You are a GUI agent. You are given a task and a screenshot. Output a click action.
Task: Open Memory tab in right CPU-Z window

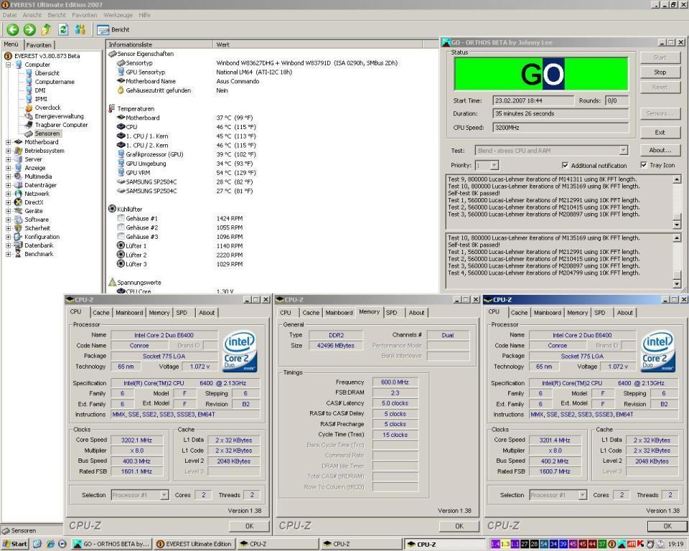pyautogui.click(x=577, y=313)
